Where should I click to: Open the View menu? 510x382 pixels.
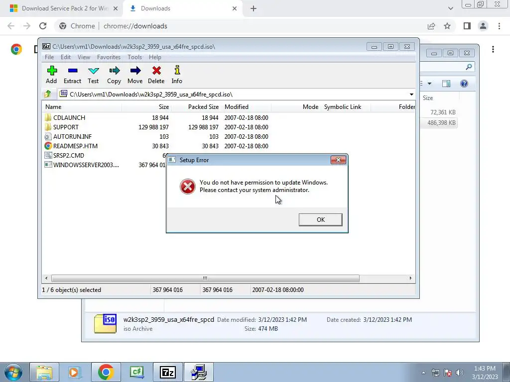[x=84, y=57]
